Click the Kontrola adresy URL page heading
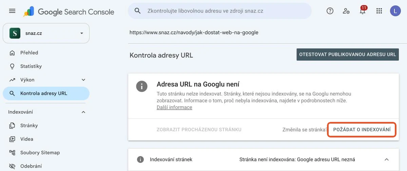 pyautogui.click(x=161, y=55)
